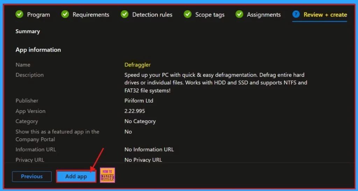Click the description text about defragmentation
Viewport: 358px width, 191px height.
click(x=216, y=83)
